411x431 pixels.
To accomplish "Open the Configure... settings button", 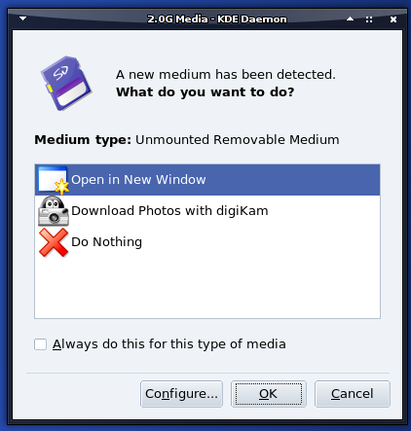I will pyautogui.click(x=181, y=394).
